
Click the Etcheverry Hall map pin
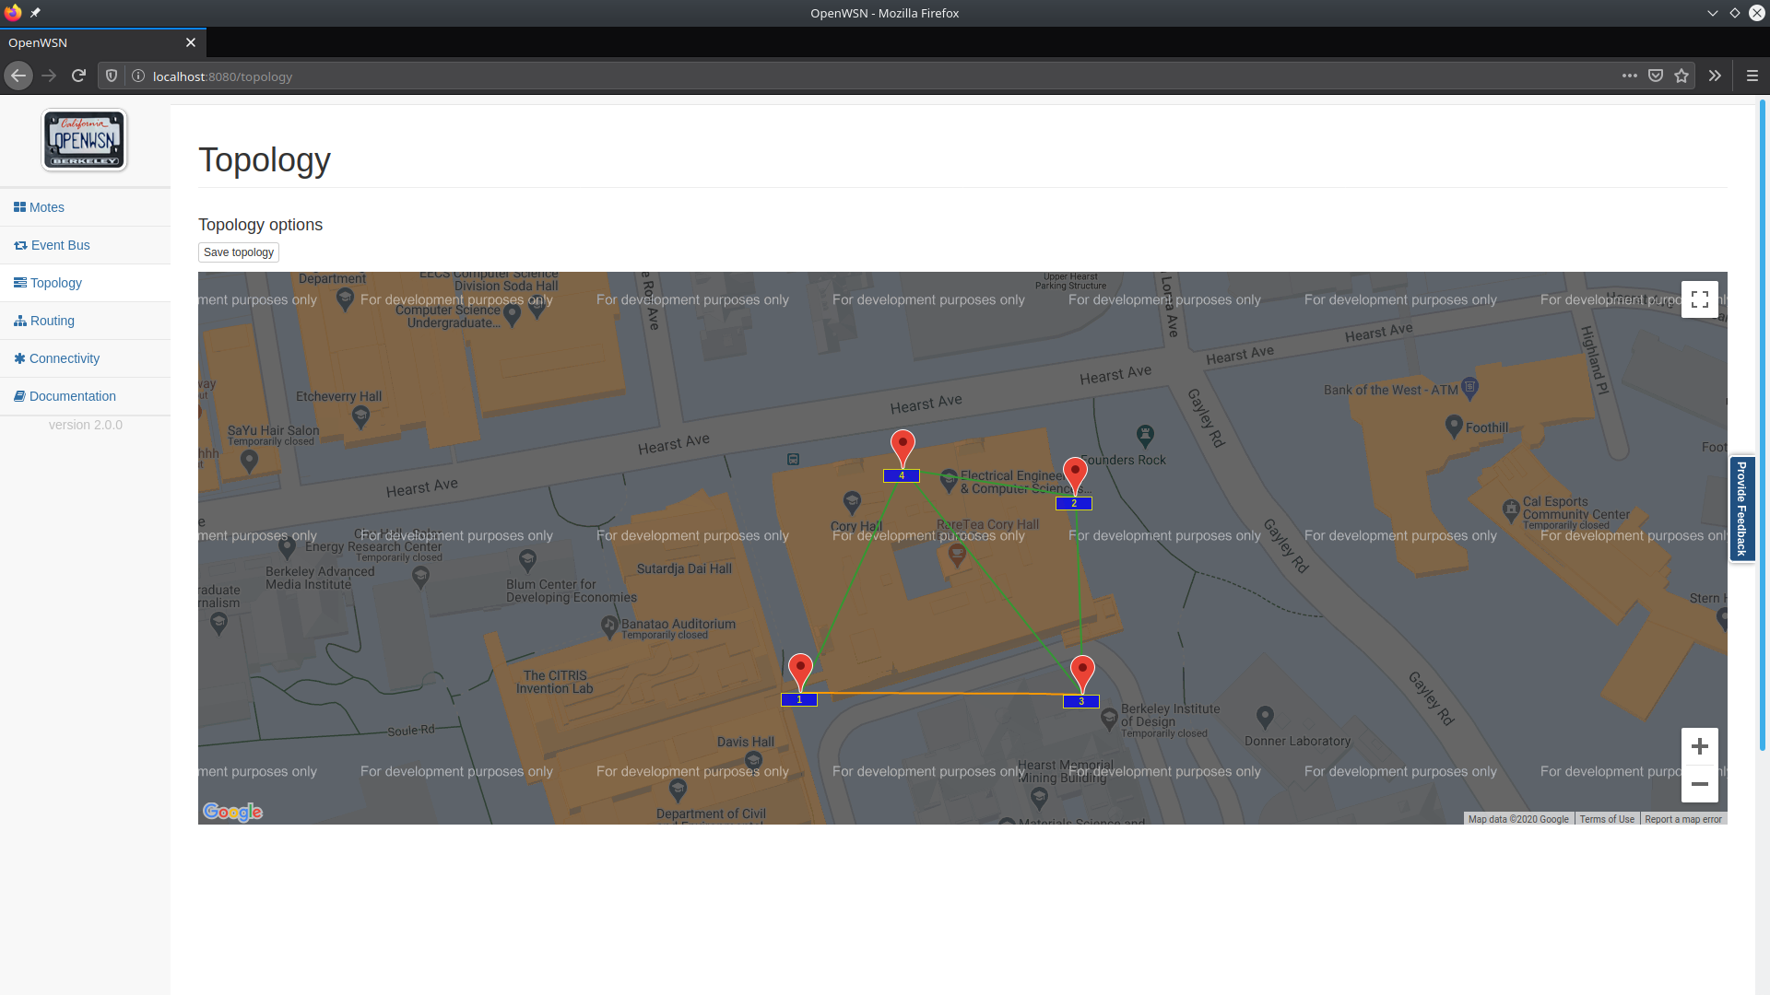tap(361, 417)
